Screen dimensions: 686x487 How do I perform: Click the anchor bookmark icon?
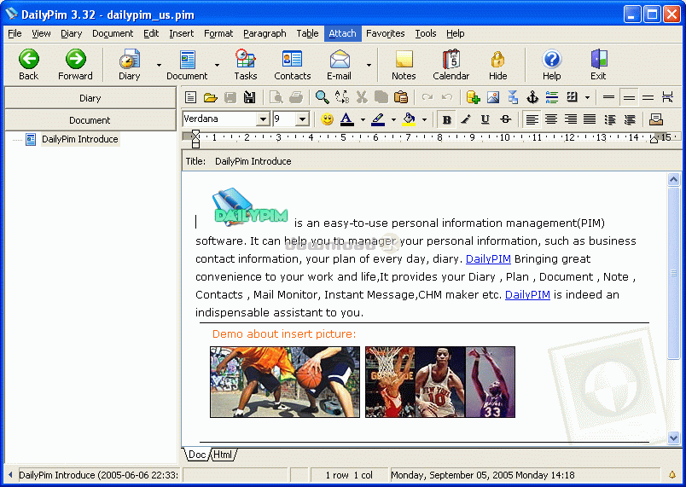532,97
